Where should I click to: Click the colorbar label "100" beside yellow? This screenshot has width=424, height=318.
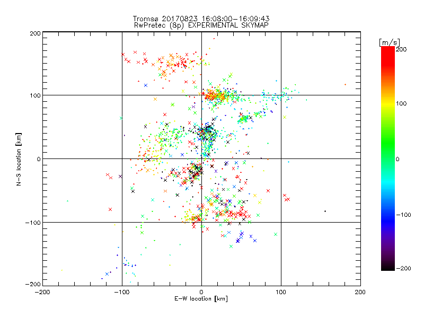[401, 103]
